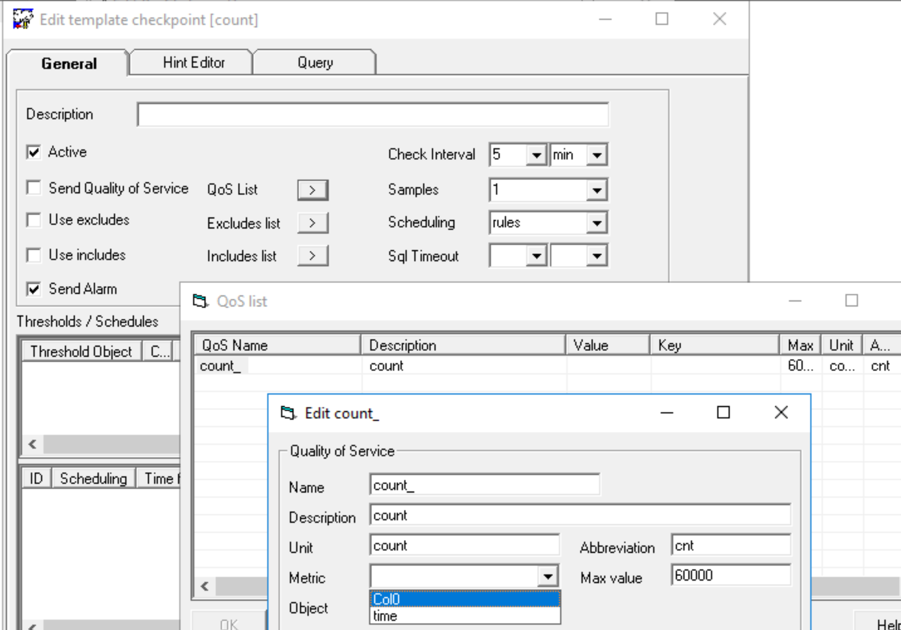Open the Includes list arrow button
The width and height of the screenshot is (901, 630).
tap(312, 255)
